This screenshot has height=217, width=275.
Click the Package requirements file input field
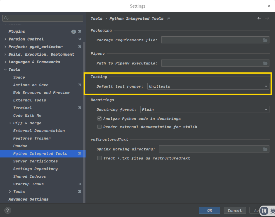click(x=211, y=40)
